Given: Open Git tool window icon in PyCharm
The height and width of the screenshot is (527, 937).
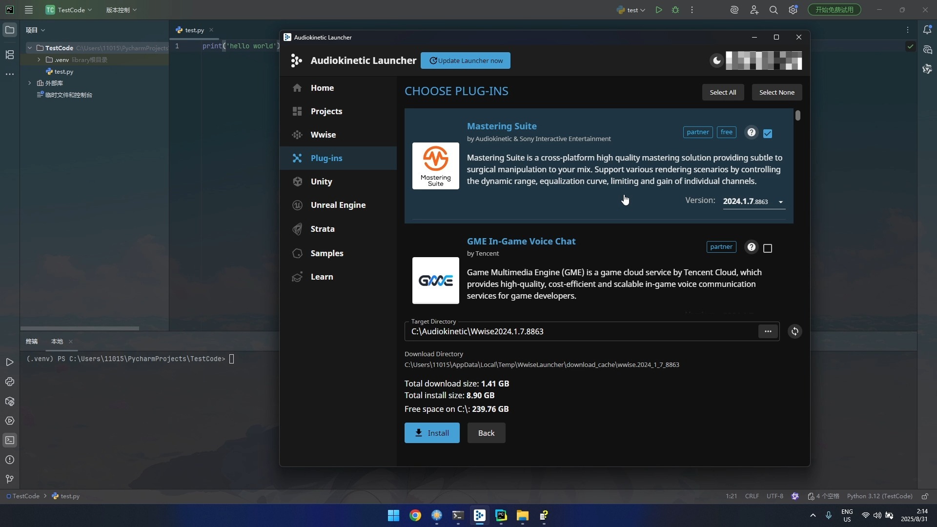Looking at the screenshot, I should pyautogui.click(x=10, y=479).
